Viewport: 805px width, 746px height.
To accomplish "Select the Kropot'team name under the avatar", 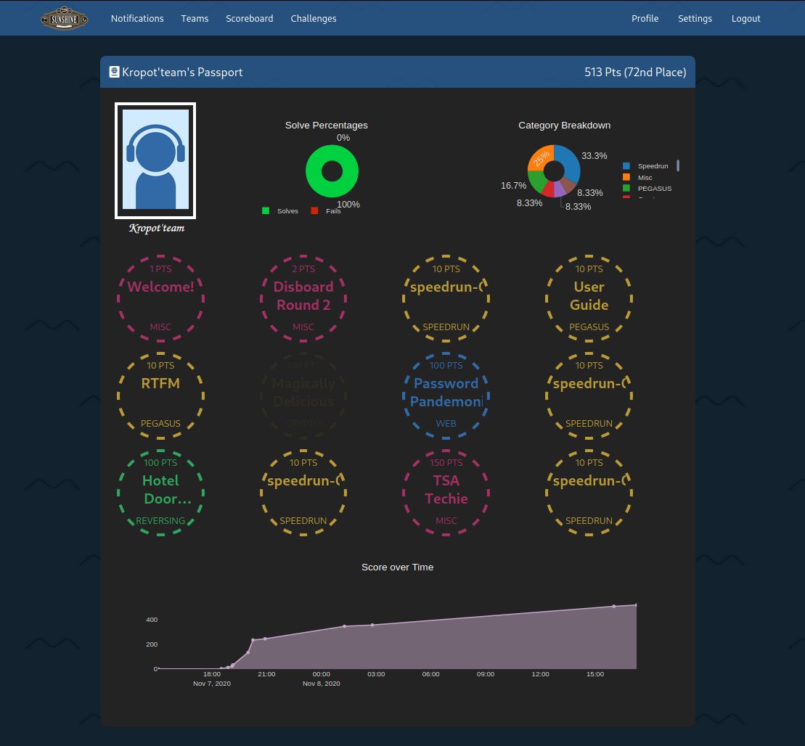I will pos(156,228).
